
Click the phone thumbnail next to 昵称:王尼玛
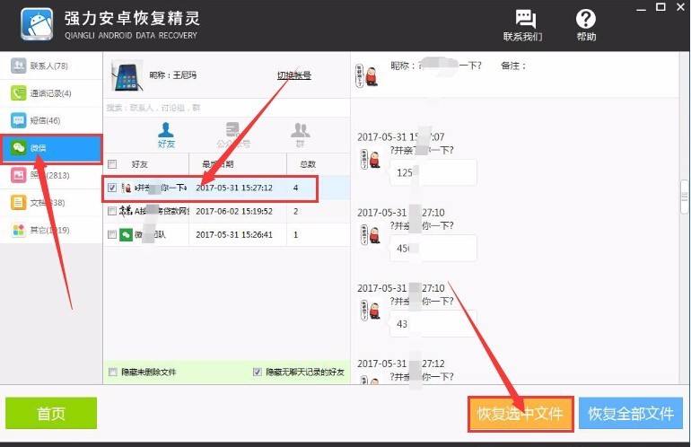pyautogui.click(x=127, y=75)
